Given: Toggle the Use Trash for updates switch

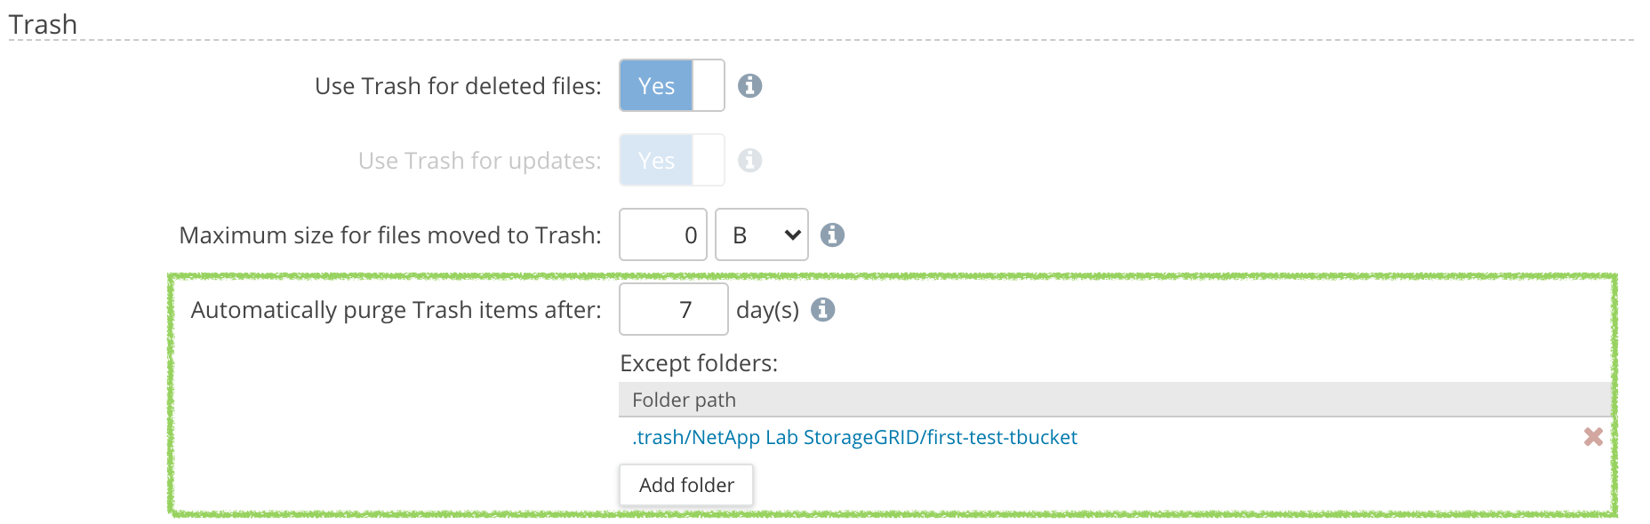Looking at the screenshot, I should 671,161.
